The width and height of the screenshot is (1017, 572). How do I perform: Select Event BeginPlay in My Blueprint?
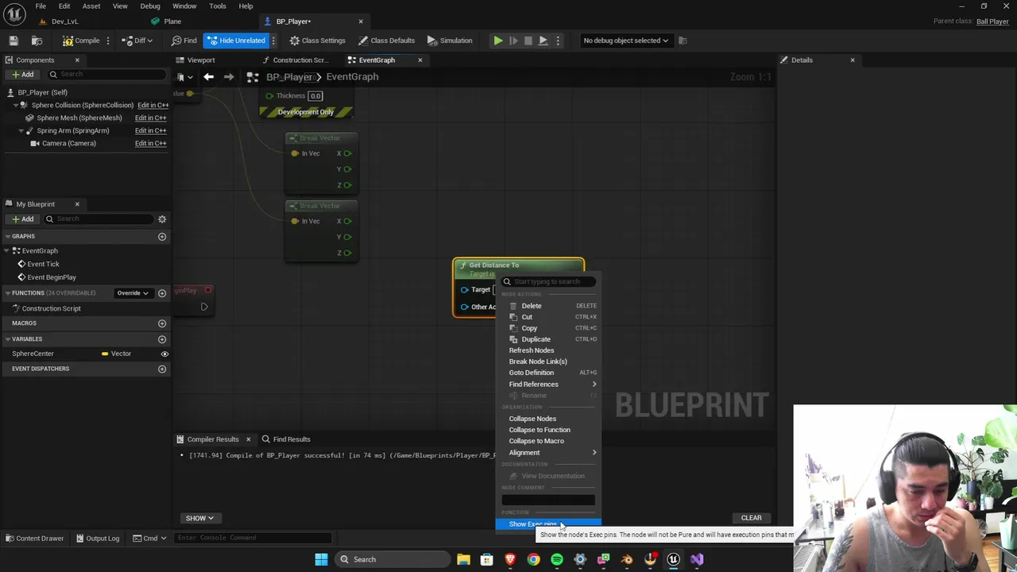[52, 277]
